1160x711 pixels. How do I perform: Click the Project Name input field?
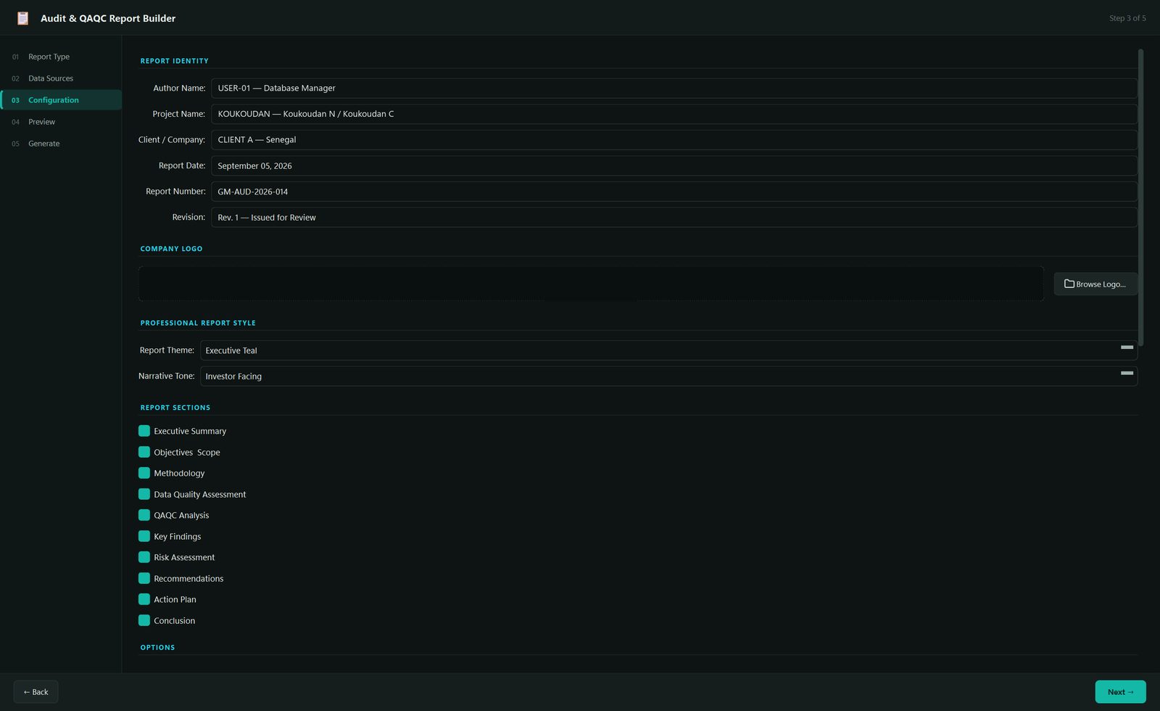click(x=674, y=114)
